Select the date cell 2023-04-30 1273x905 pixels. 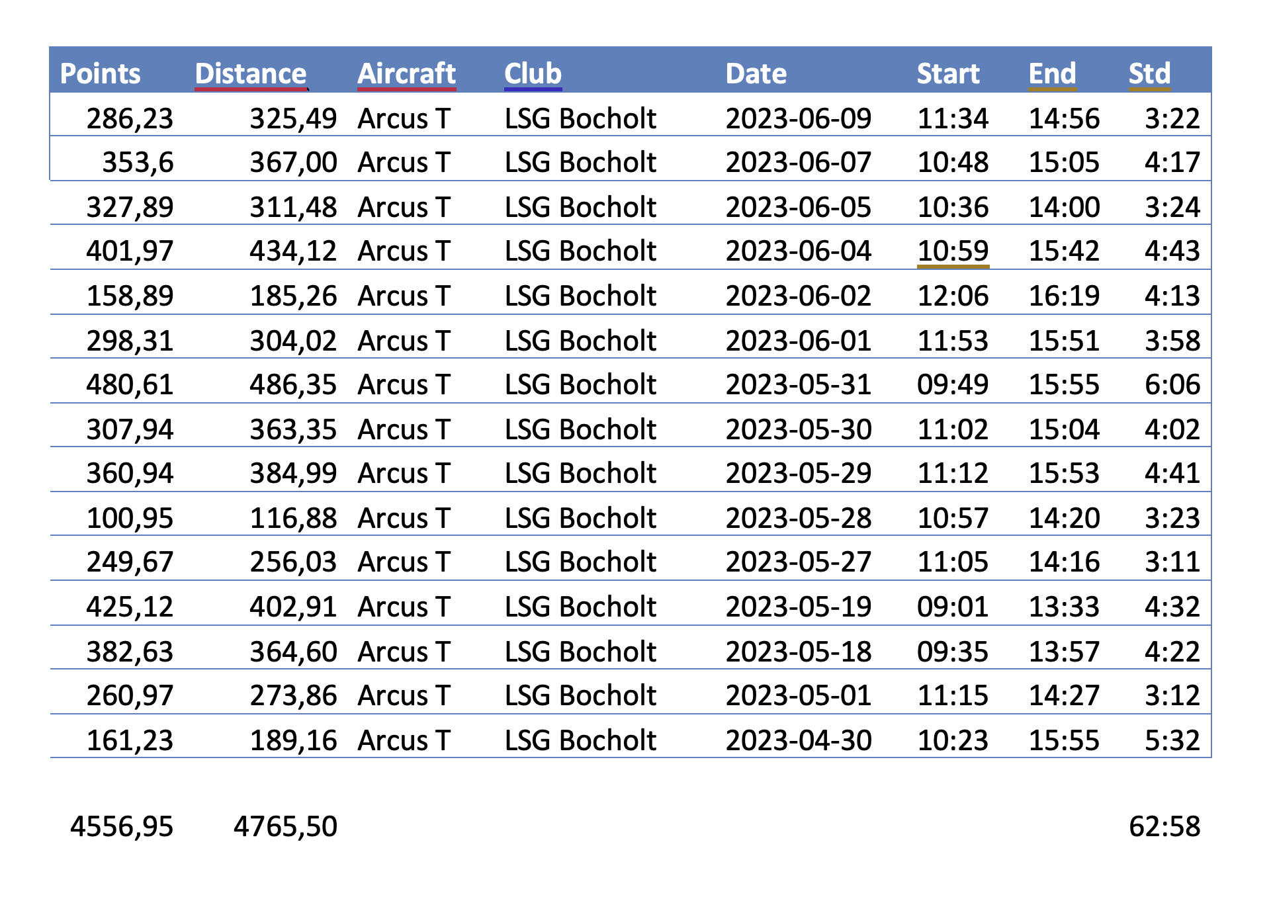pyautogui.click(x=798, y=741)
